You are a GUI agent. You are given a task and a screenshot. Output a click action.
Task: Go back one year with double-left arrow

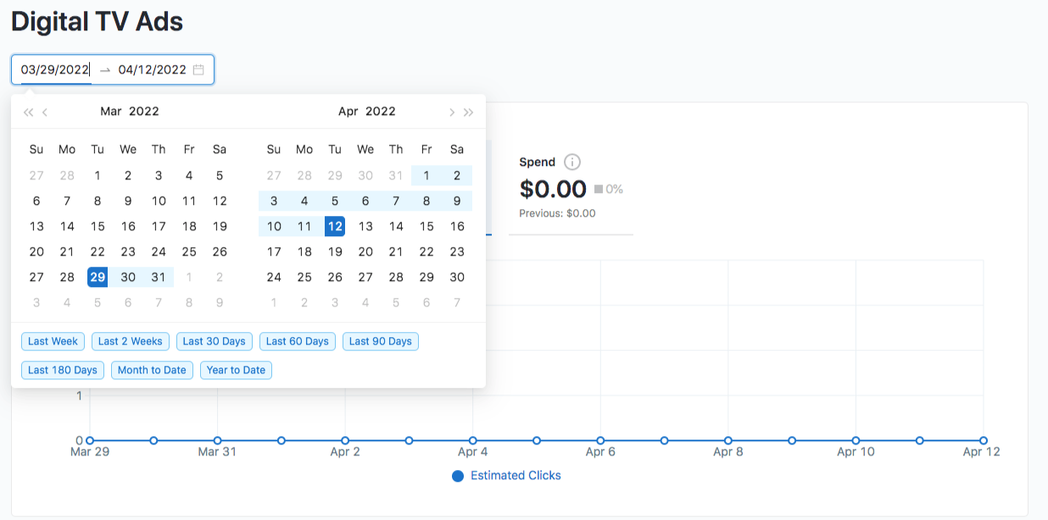pyautogui.click(x=28, y=112)
